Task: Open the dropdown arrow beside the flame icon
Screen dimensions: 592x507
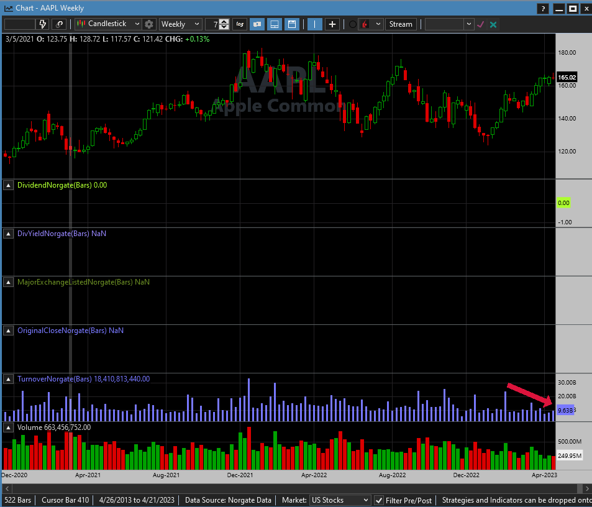Action: pyautogui.click(x=378, y=24)
